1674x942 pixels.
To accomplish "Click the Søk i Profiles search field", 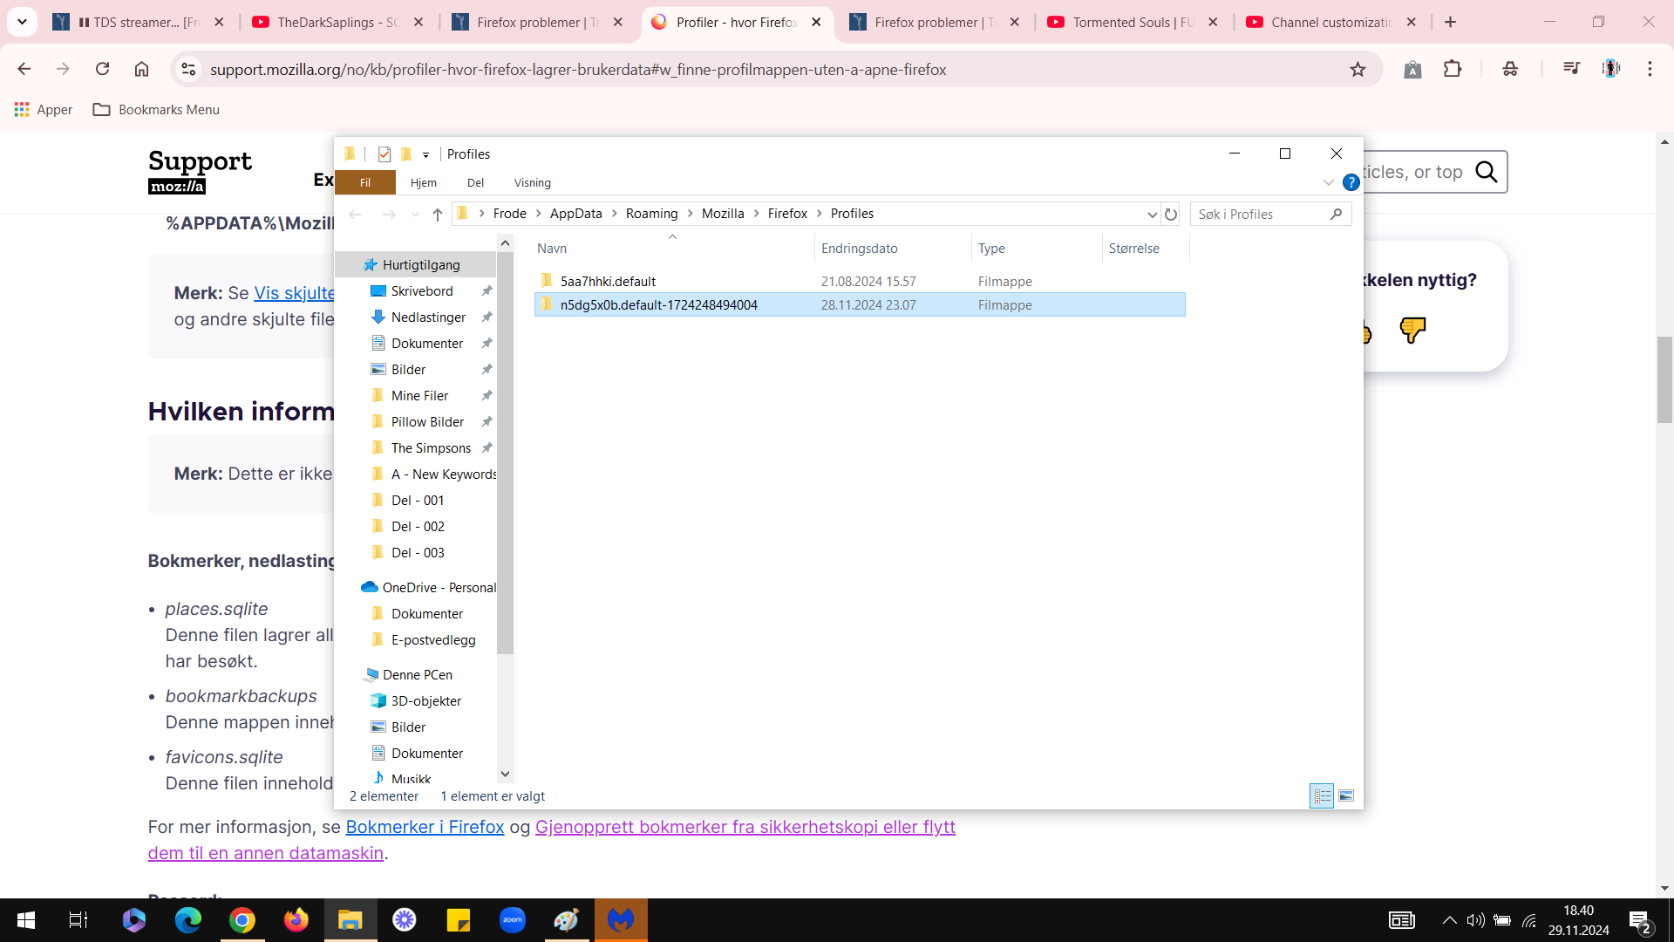I will click(x=1262, y=214).
